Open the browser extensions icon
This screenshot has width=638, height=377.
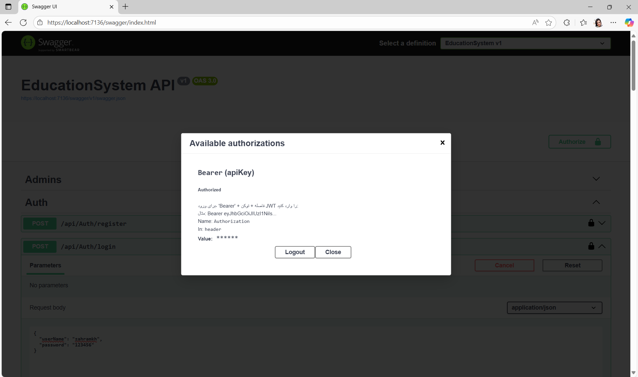pyautogui.click(x=567, y=23)
